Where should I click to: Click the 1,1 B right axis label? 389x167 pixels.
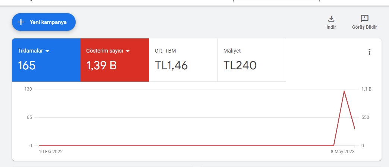tap(366, 89)
